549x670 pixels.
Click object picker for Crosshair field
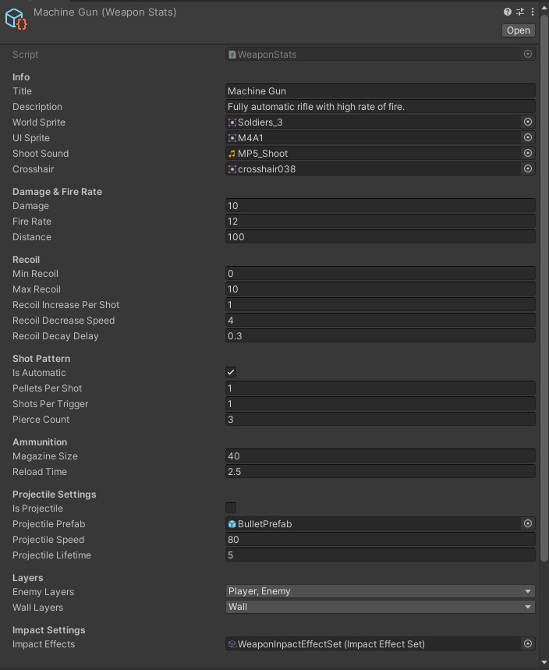pos(528,169)
